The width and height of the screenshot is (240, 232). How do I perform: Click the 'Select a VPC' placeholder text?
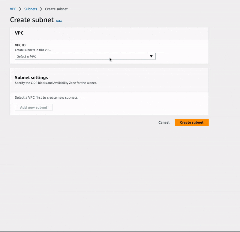point(27,56)
